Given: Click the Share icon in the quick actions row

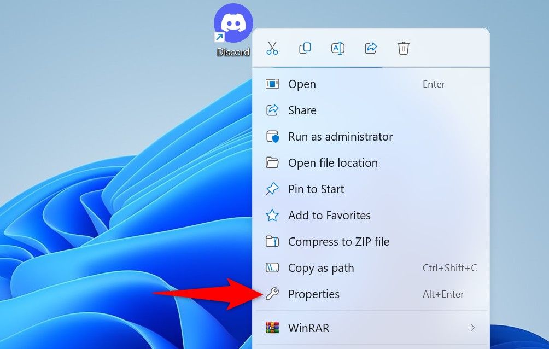Looking at the screenshot, I should coord(370,48).
